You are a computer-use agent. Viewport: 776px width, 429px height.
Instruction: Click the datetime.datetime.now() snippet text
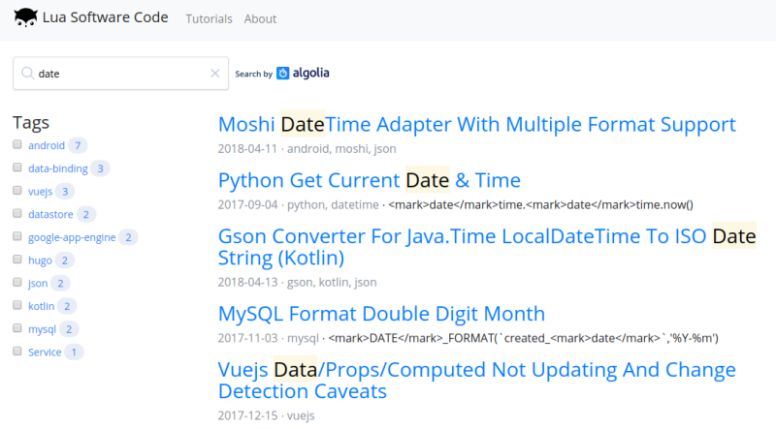coord(540,204)
